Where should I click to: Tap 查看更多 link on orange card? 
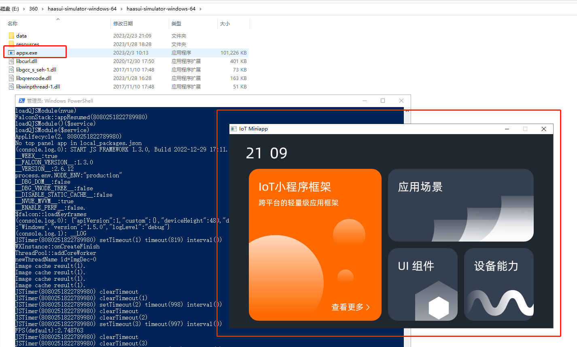[350, 307]
